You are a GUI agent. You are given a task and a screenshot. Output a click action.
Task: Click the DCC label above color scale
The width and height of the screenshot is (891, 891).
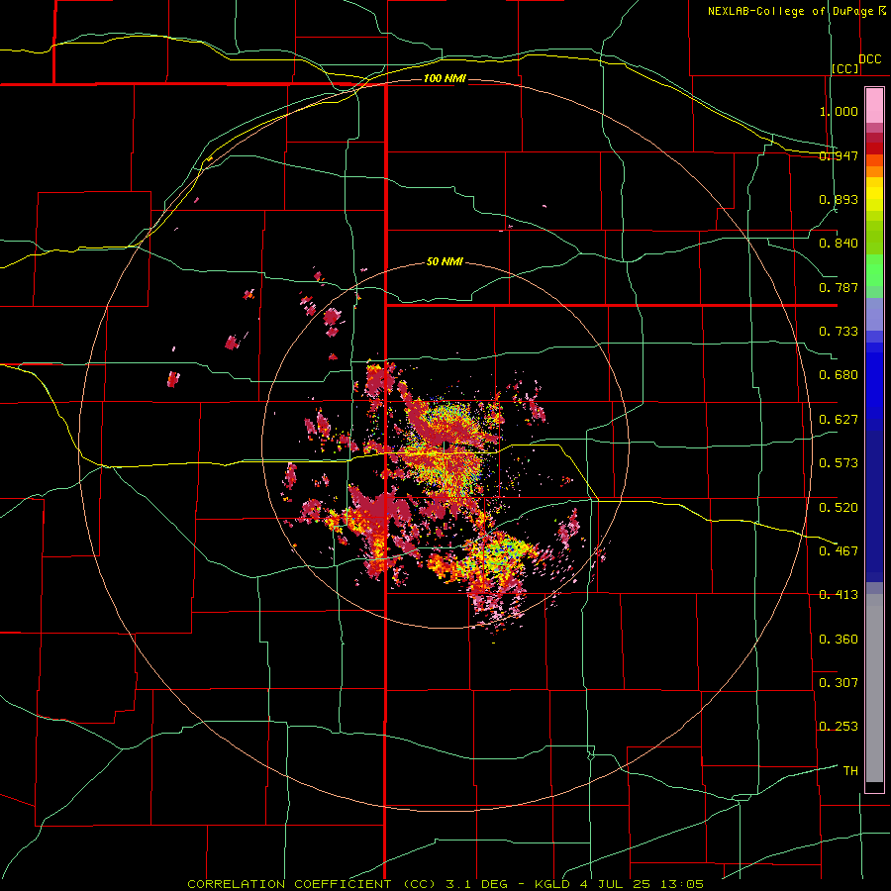[869, 58]
